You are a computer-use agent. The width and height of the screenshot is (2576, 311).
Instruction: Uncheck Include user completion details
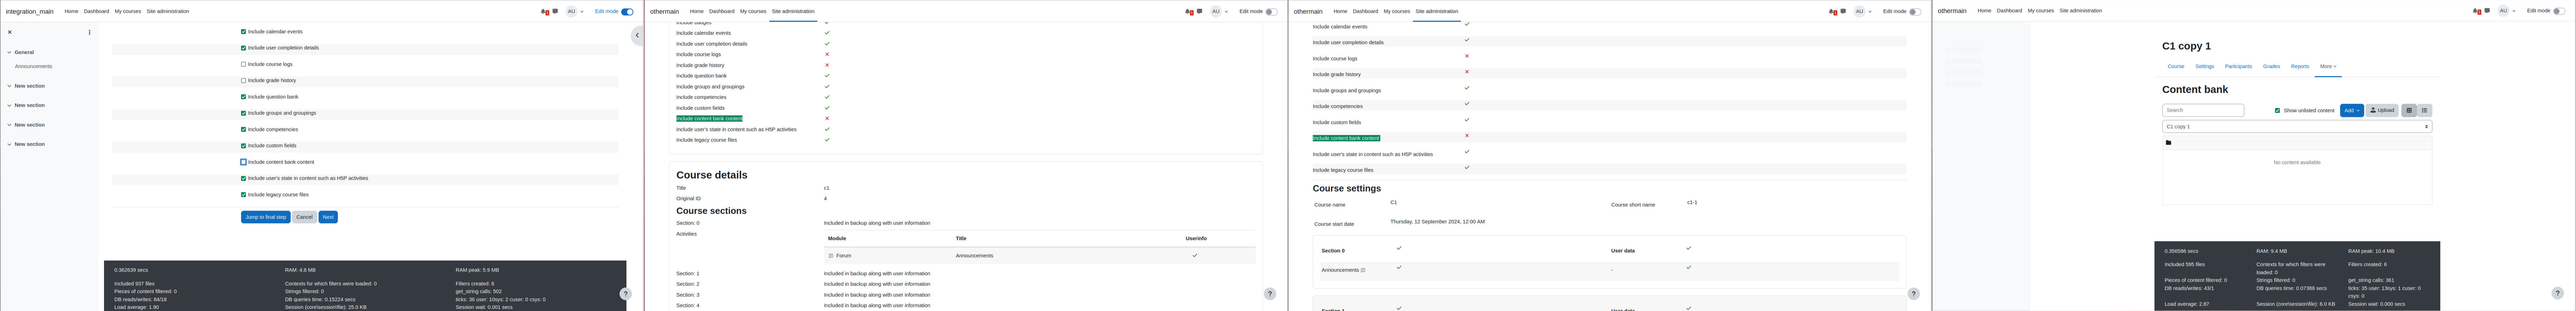tap(243, 48)
